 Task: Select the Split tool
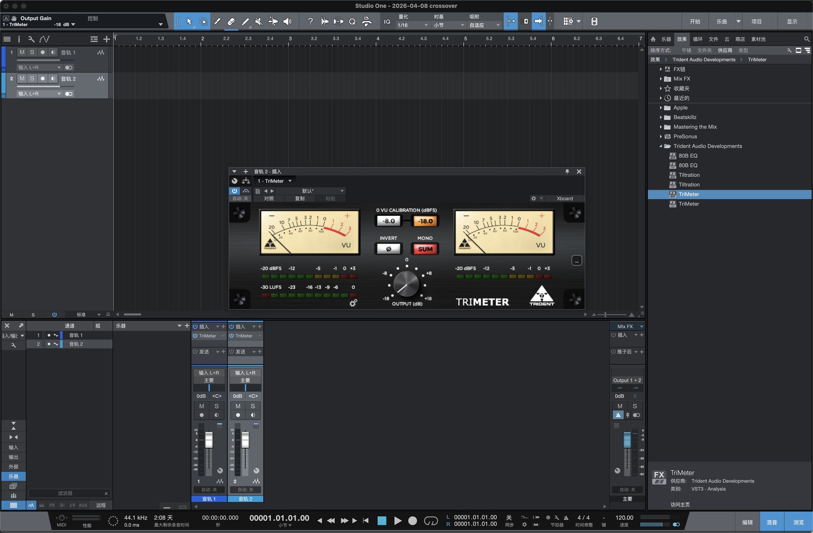[217, 21]
